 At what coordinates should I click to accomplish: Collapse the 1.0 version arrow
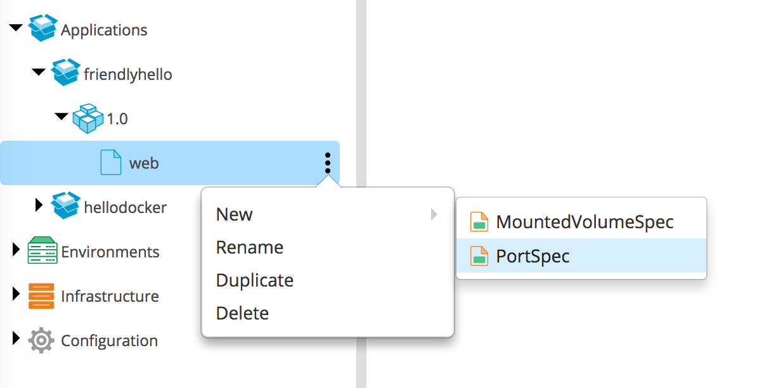(61, 117)
